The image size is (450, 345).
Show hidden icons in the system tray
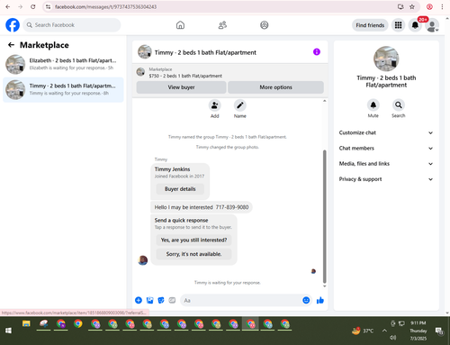[x=384, y=331]
